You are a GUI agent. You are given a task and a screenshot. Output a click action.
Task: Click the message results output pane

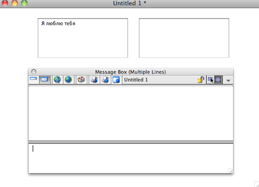click(131, 113)
